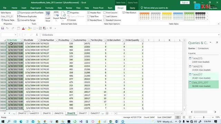Click Remove Duplicates tool
The height and width of the screenshot is (124, 221).
(27, 17)
